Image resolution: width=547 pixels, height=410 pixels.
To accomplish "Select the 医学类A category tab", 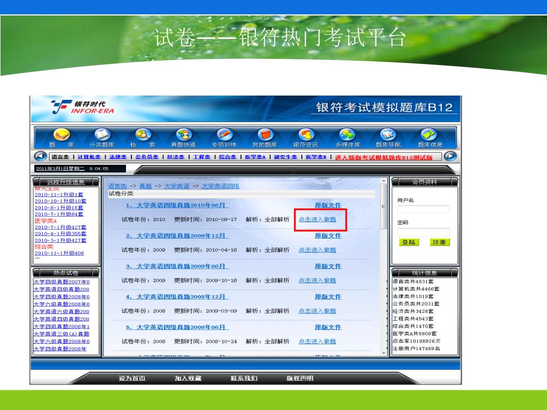I will 255,157.
